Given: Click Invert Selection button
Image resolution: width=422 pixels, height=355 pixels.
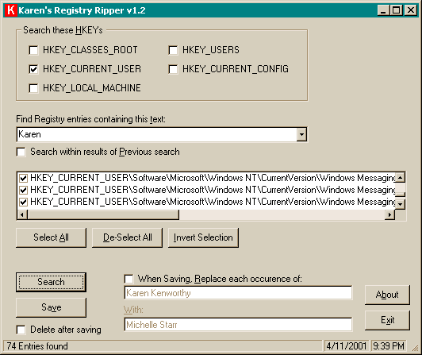Looking at the screenshot, I should (203, 237).
